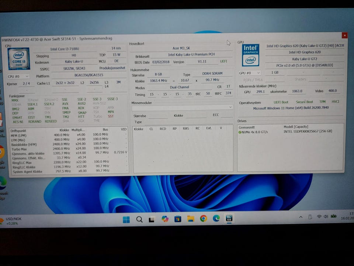
Task: Click the green UEFI label
Action: (223, 61)
